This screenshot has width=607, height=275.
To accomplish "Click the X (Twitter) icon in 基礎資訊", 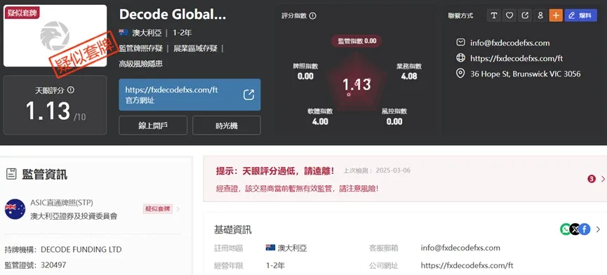I will 575,229.
